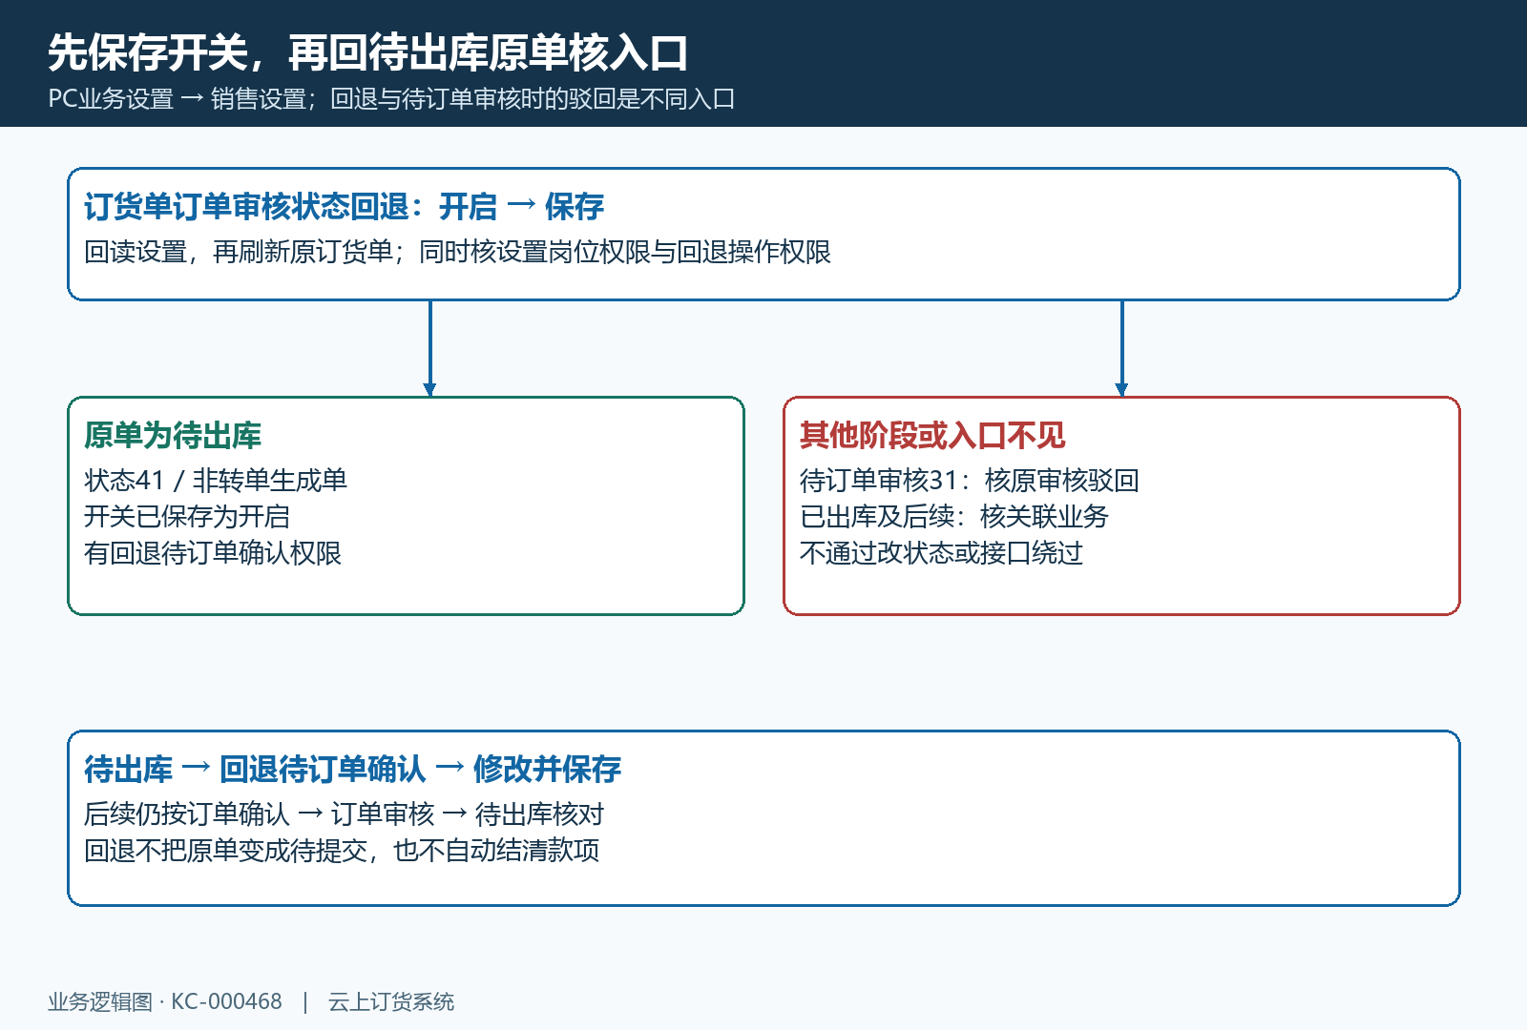Image resolution: width=1527 pixels, height=1030 pixels.
Task: Click heading '待出库 → 回退待订单确认 → 修改并保存'
Action: tap(352, 769)
